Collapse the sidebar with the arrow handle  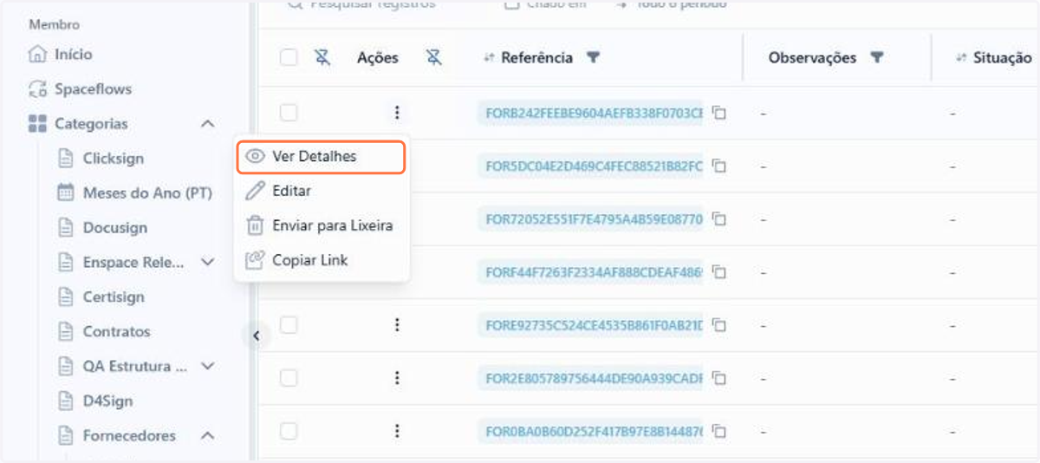[256, 336]
